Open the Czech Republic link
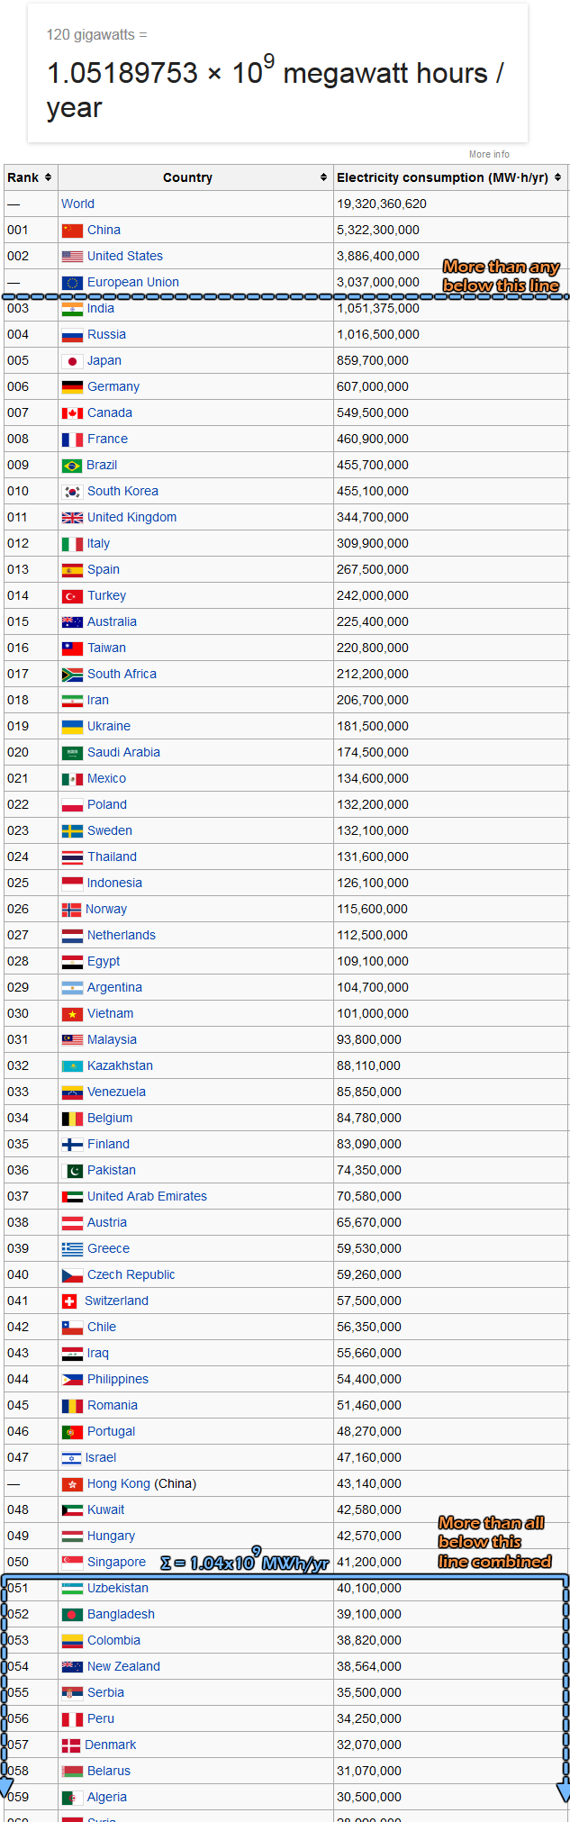The width and height of the screenshot is (570, 1822). 131,1275
